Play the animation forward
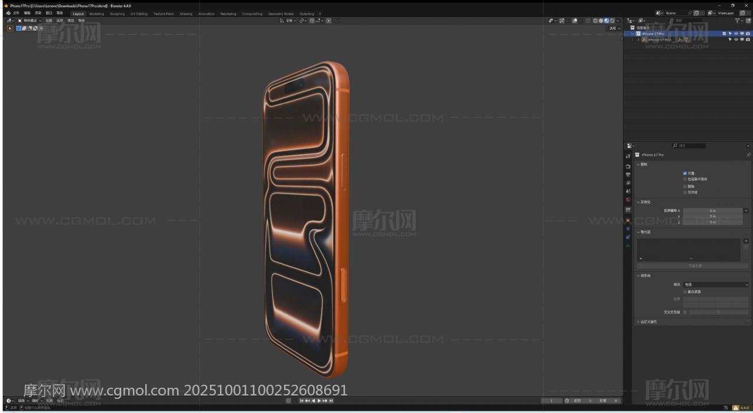Image resolution: width=753 pixels, height=413 pixels. point(319,401)
